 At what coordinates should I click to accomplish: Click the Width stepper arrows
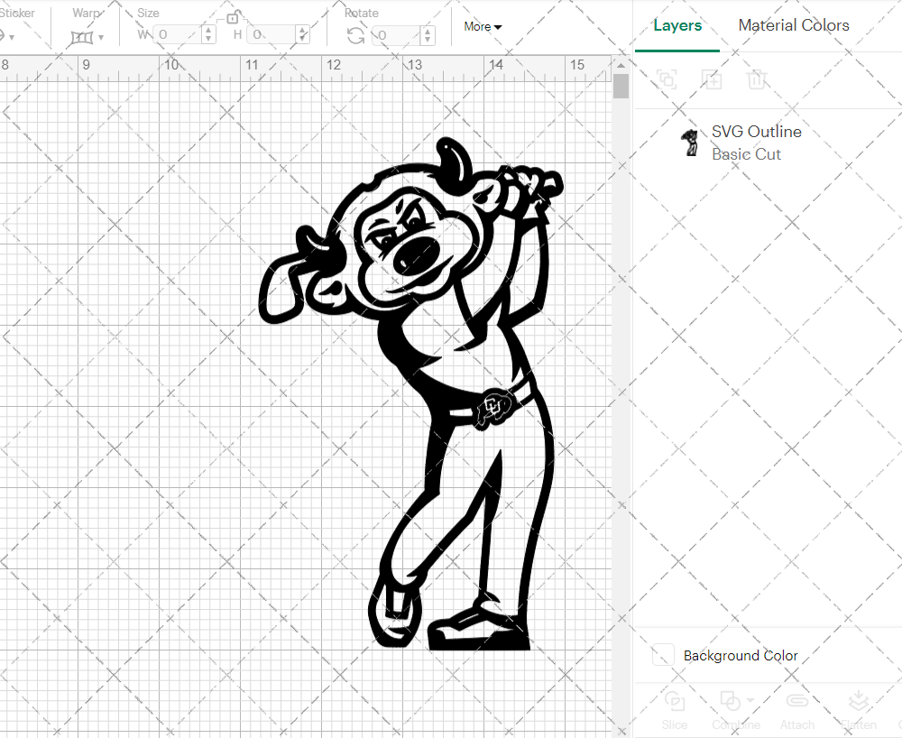209,34
